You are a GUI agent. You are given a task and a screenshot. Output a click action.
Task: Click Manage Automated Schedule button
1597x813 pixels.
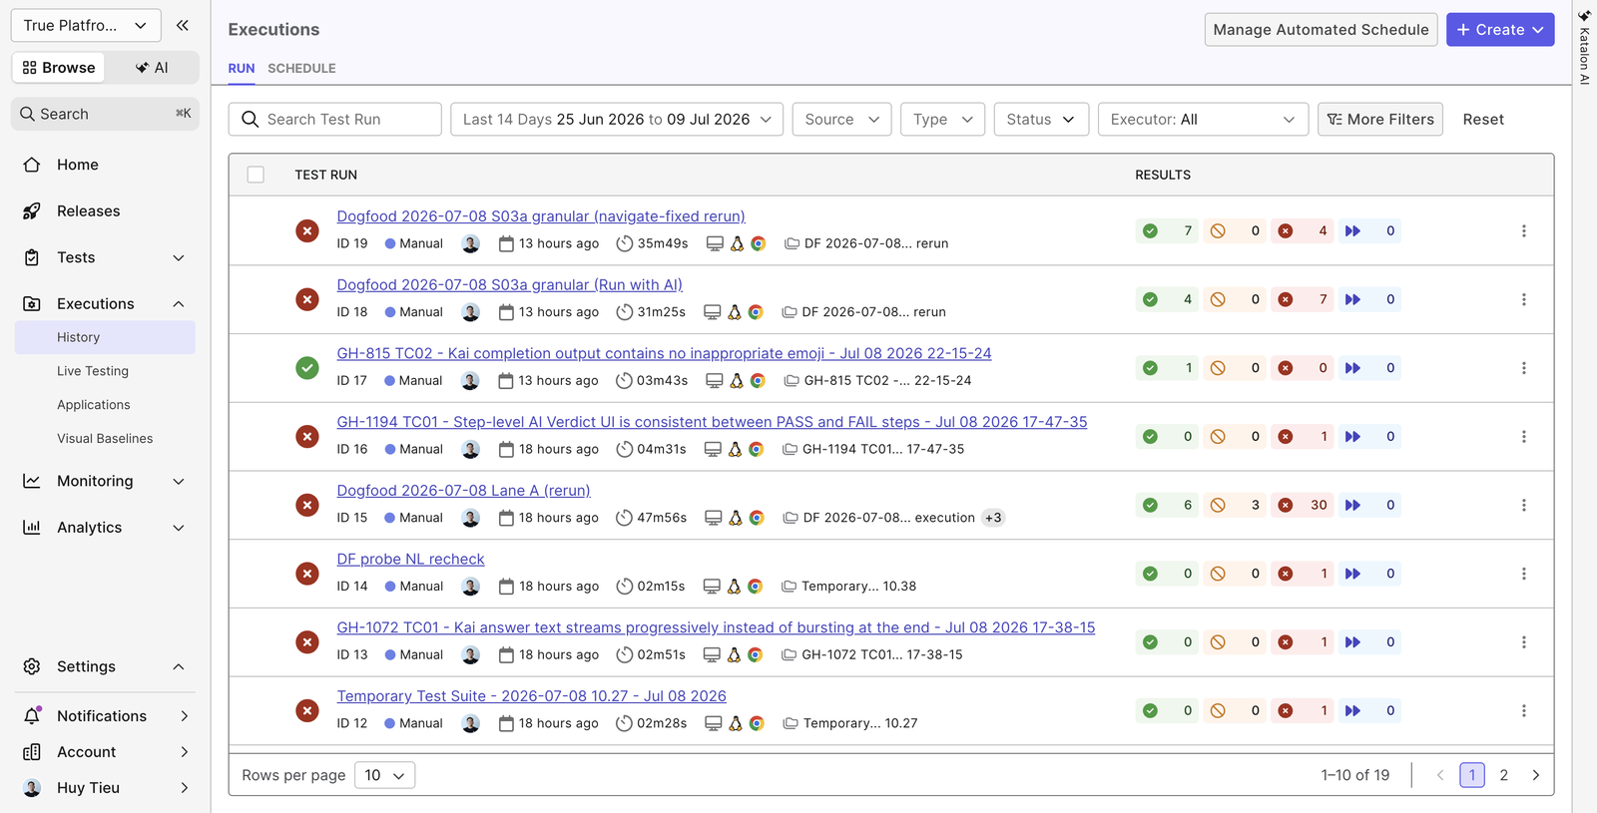1321,30
